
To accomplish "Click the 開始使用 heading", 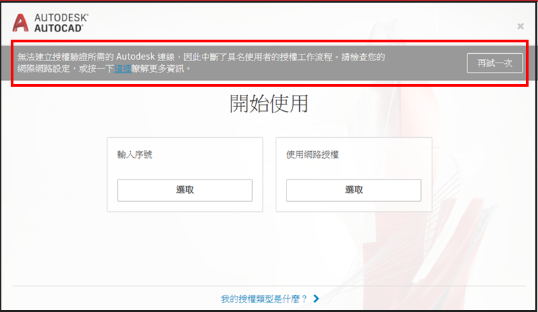I will [x=268, y=104].
